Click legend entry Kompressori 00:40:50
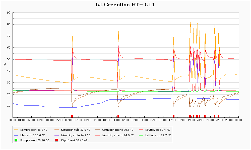This screenshot has height=150, width=251. [35, 140]
